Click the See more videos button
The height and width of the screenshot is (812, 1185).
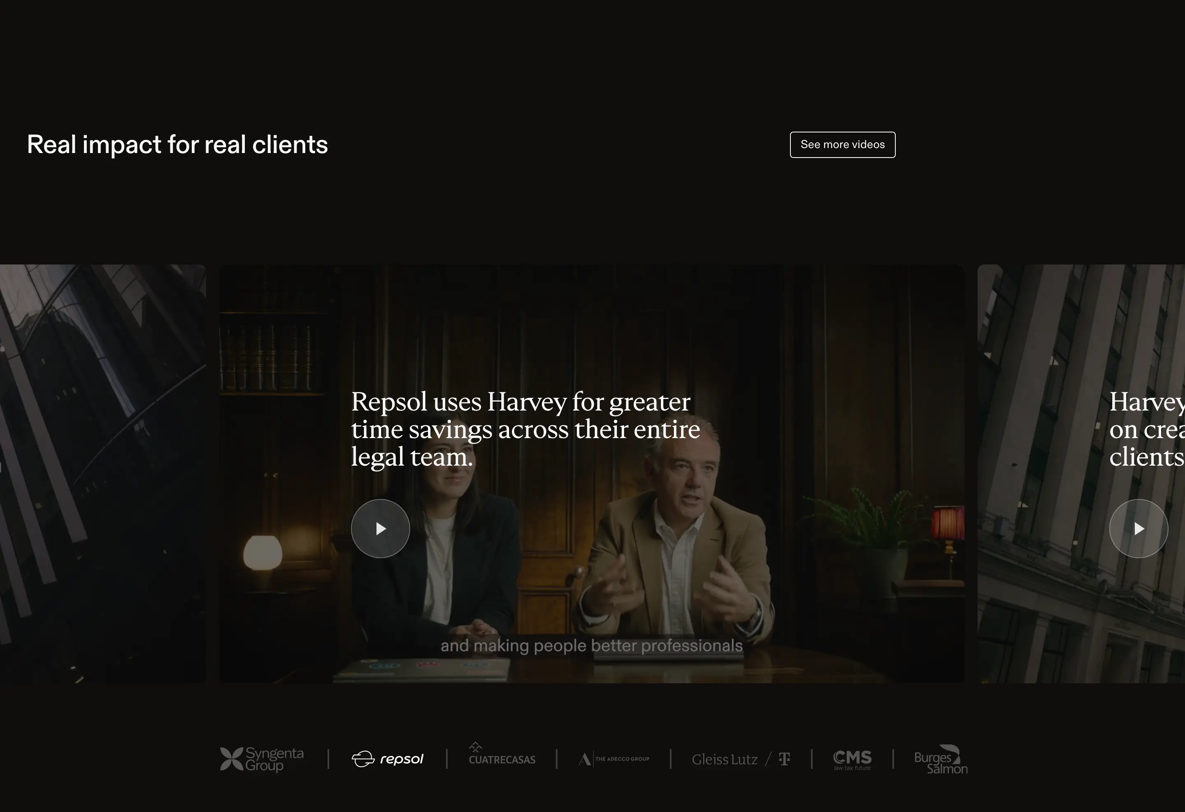click(x=842, y=145)
